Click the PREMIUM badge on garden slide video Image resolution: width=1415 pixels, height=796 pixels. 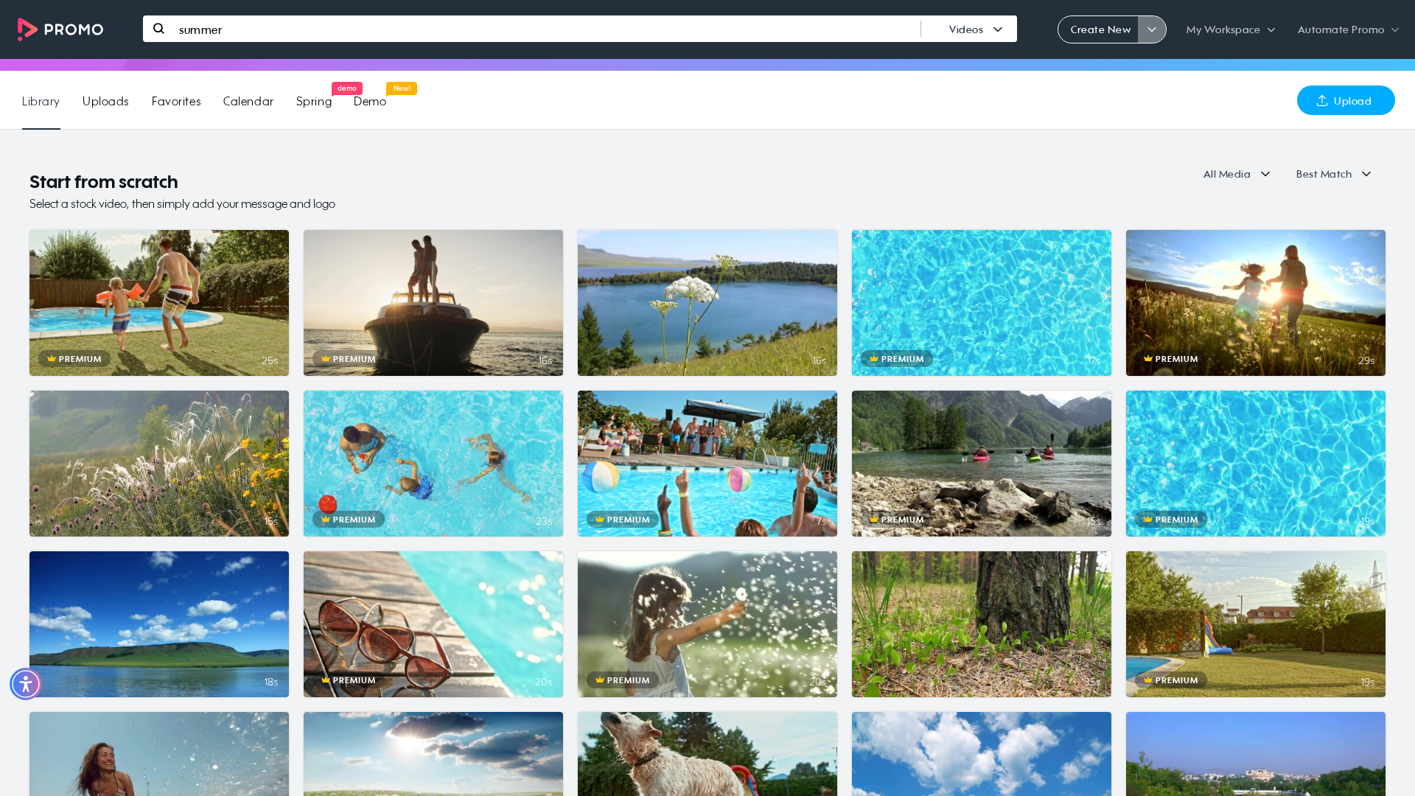point(1171,680)
